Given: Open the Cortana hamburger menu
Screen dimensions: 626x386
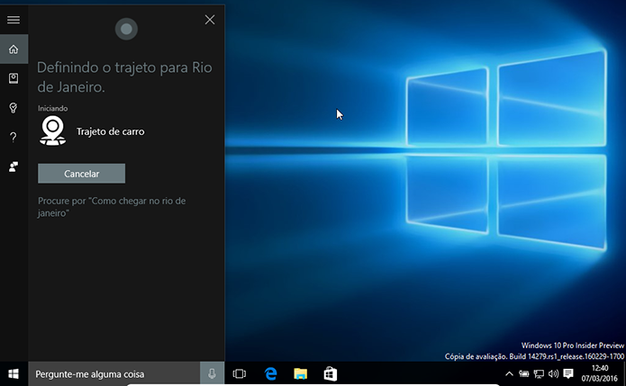Looking at the screenshot, I should click(14, 20).
